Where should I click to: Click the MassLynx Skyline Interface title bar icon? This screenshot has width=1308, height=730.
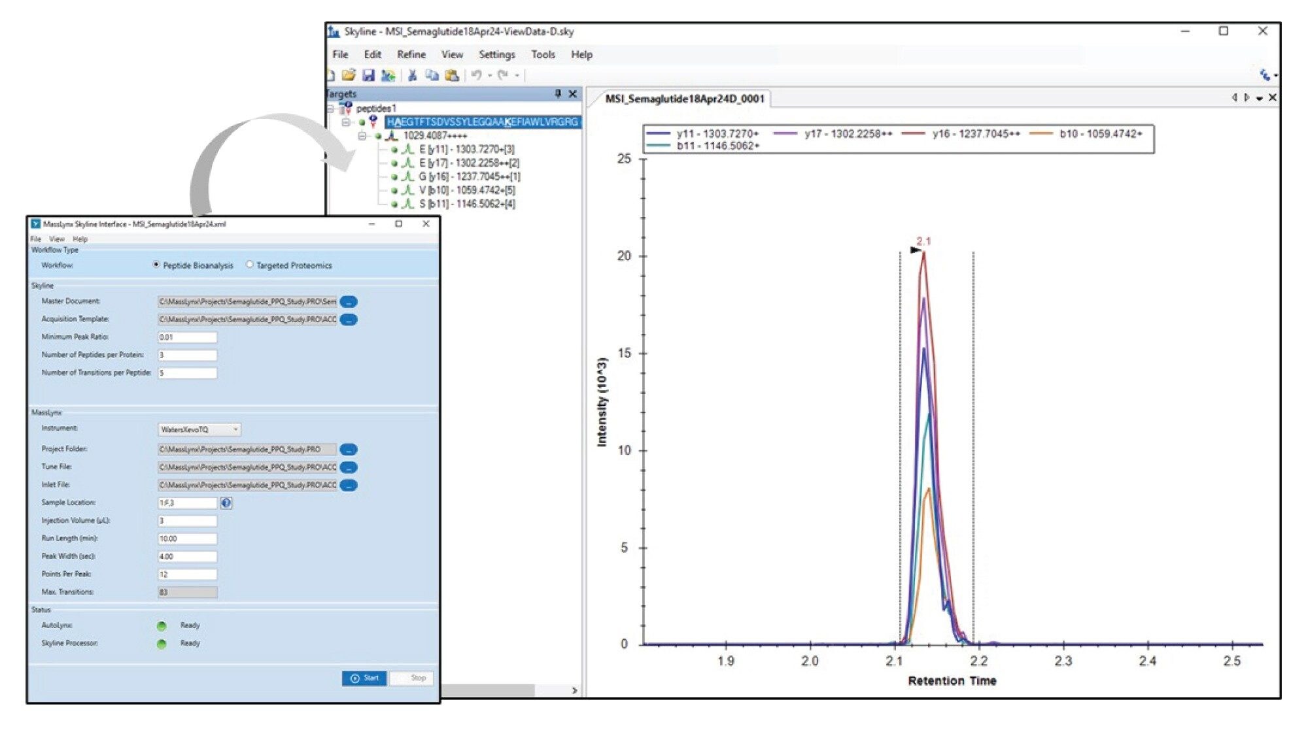36,224
